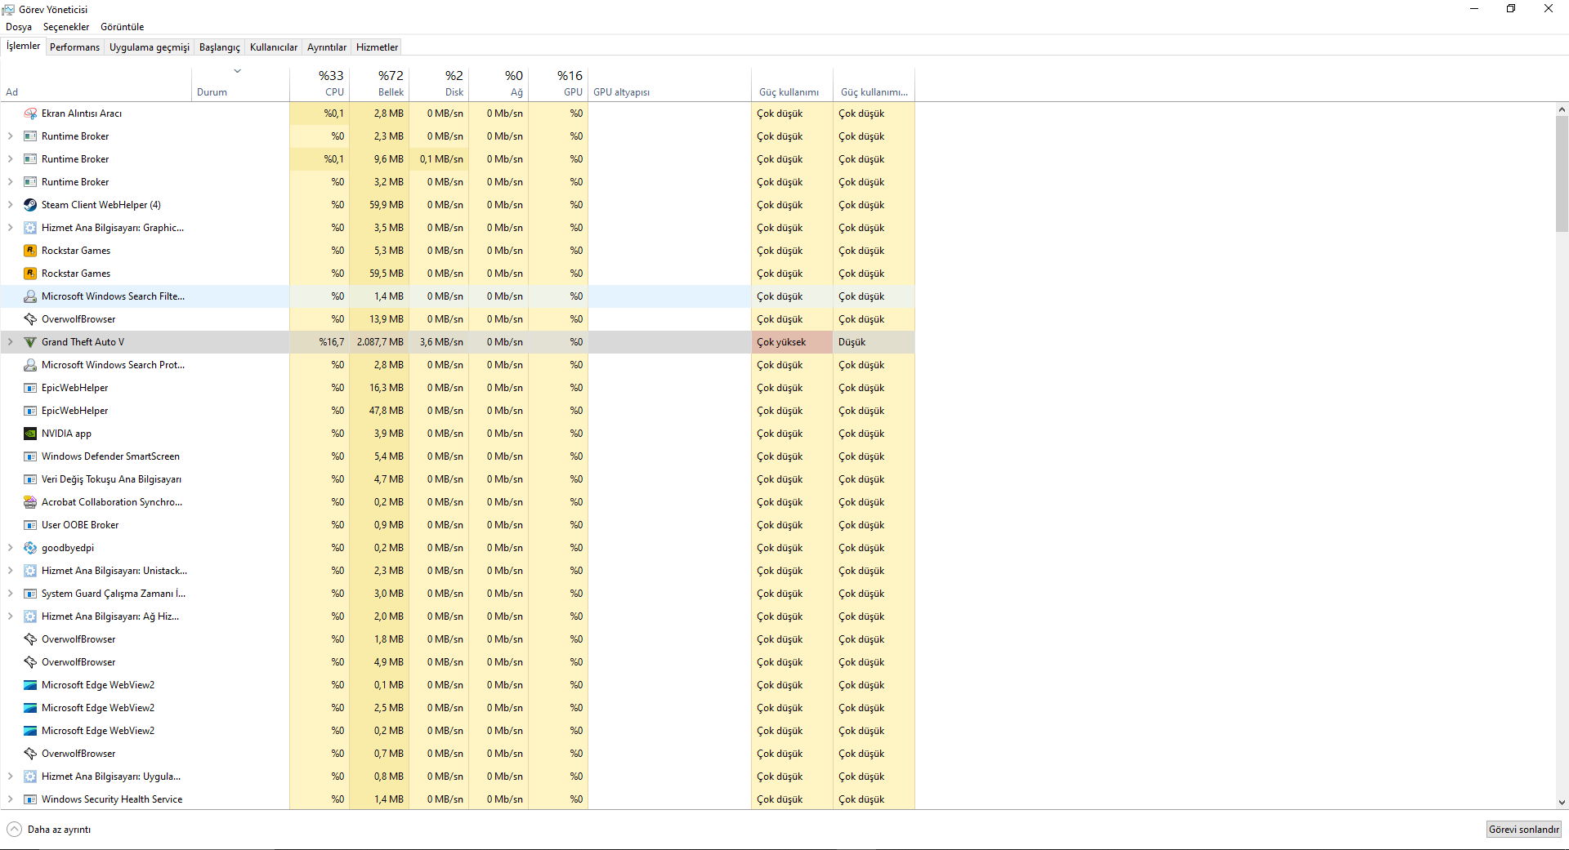1569x850 pixels.
Task: Sort processes by the Bellek column header
Action: click(x=379, y=82)
